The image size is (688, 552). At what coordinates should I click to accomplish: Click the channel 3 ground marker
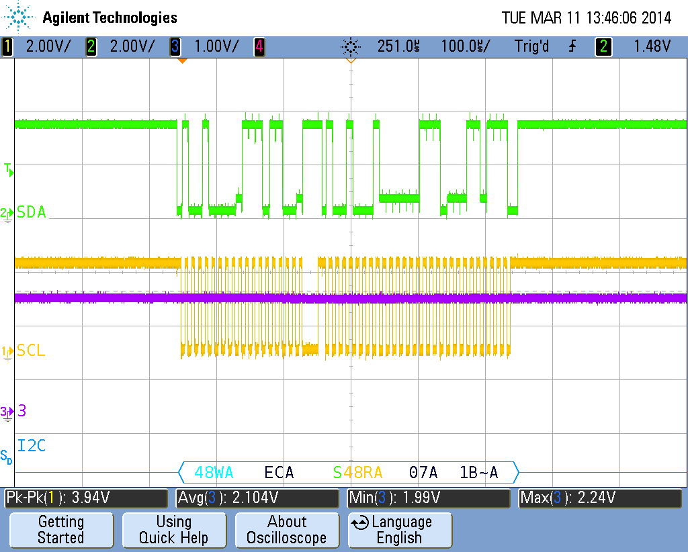(x=7, y=413)
